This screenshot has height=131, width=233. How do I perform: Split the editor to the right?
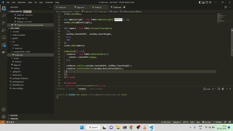point(226,7)
